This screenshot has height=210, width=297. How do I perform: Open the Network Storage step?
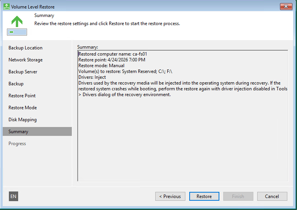(x=25, y=60)
